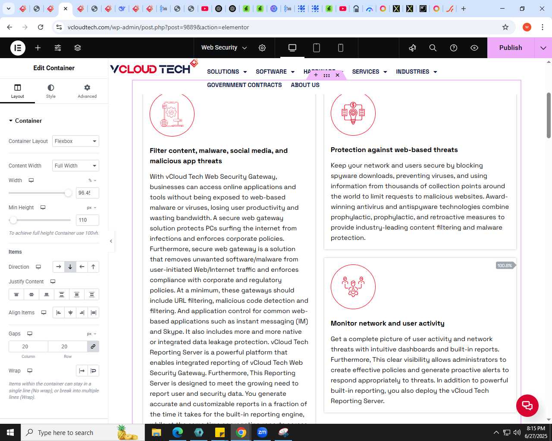Set Align Items to Start
Screen dimensions: 552x441
(59, 313)
